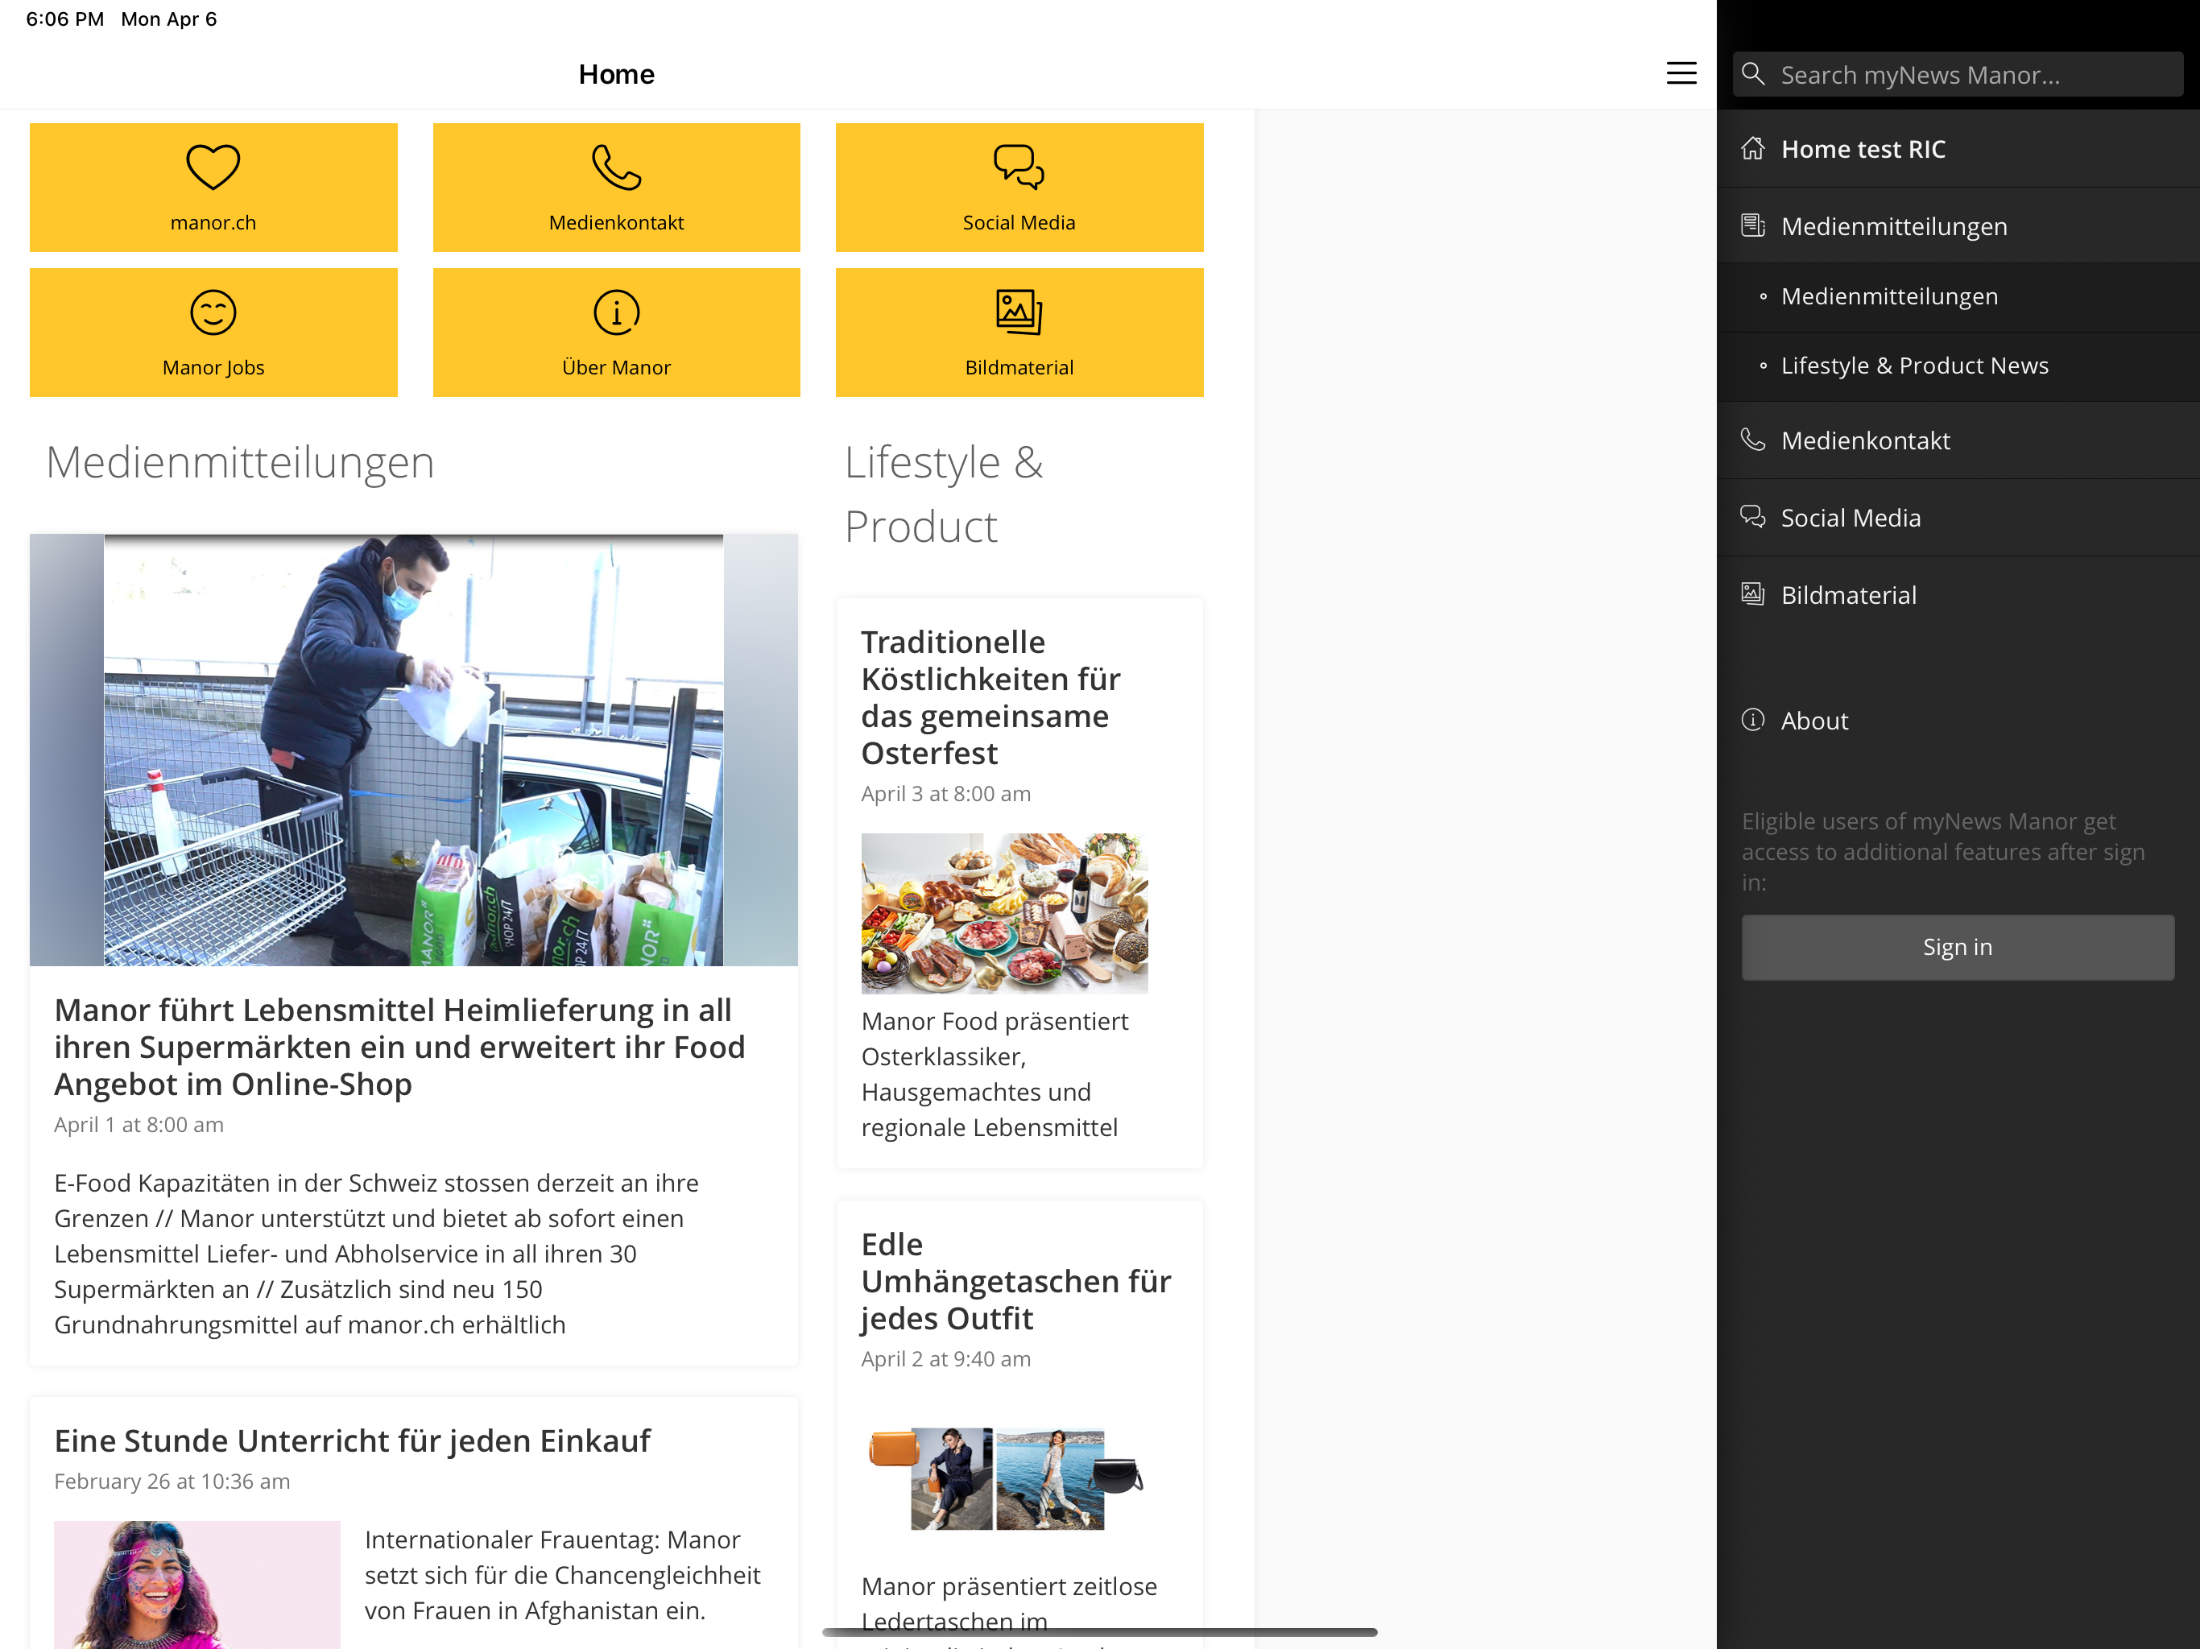Open the colorful face woman thumbnail
Viewport: 2200px width, 1649px height.
(x=197, y=1585)
